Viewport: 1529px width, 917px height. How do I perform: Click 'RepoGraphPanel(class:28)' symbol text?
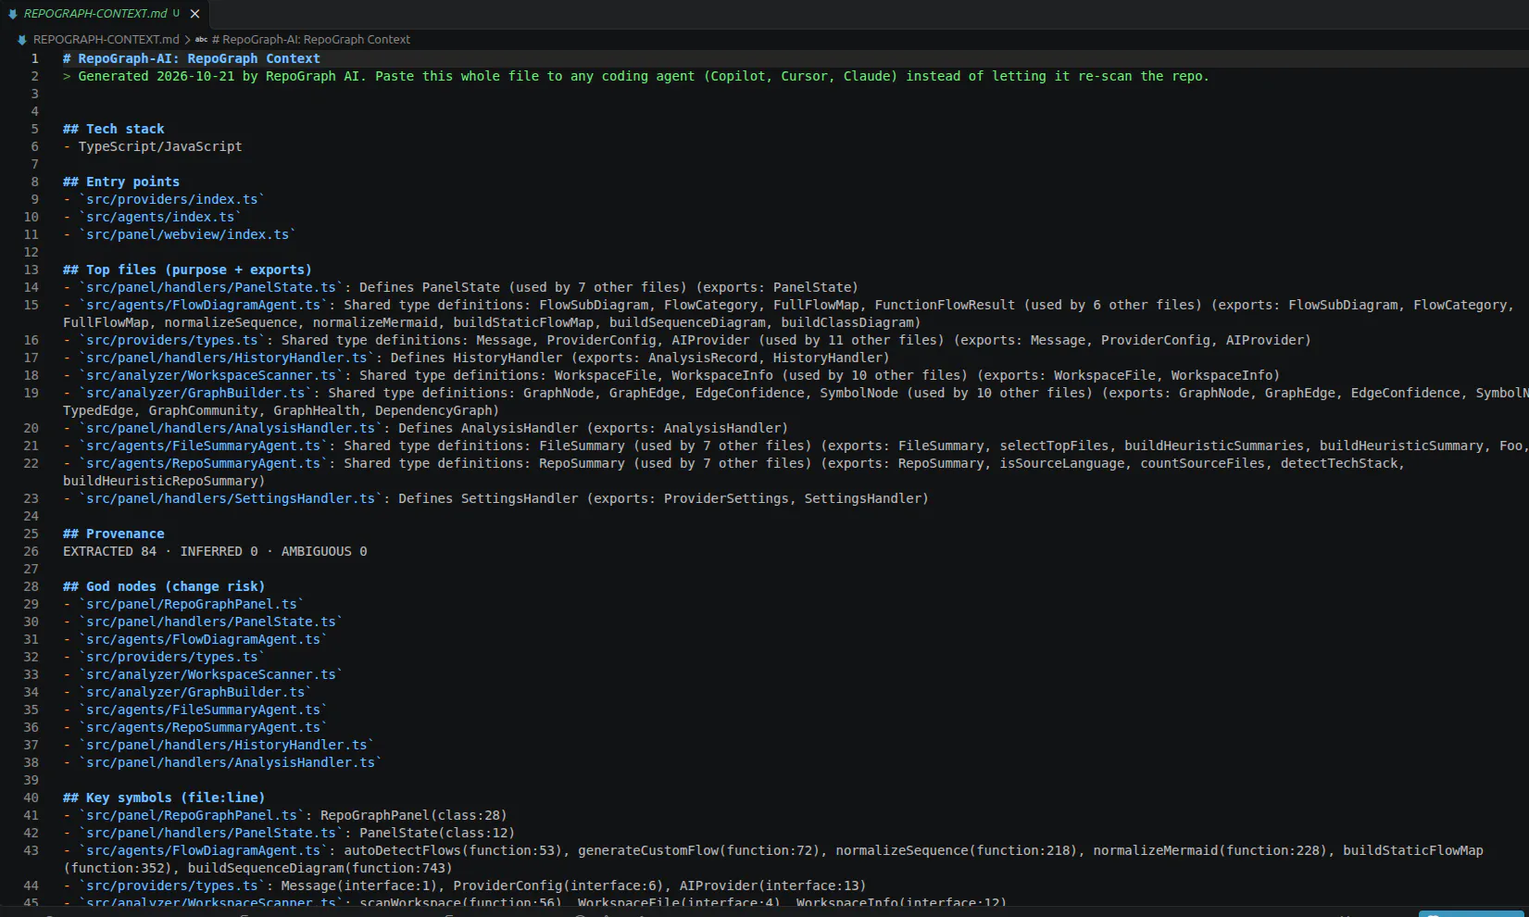[x=414, y=815]
